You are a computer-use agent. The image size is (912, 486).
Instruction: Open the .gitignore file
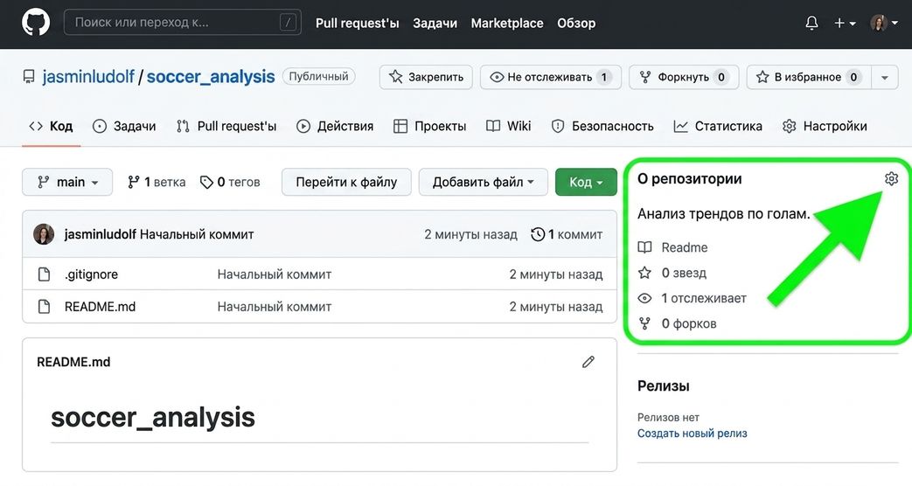(x=91, y=274)
